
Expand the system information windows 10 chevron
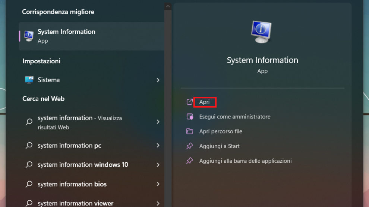tap(158, 165)
